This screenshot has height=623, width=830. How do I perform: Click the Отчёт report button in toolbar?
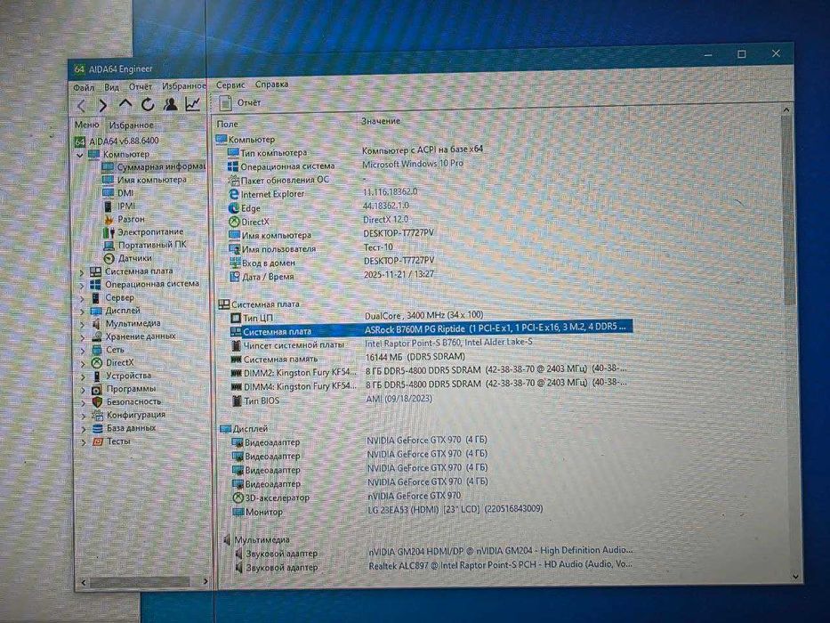(241, 102)
